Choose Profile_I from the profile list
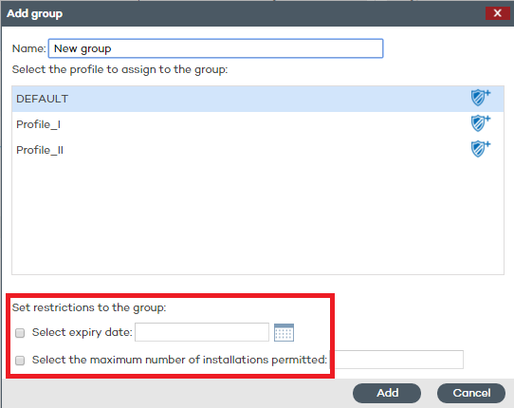Image resolution: width=514 pixels, height=408 pixels. [x=258, y=124]
